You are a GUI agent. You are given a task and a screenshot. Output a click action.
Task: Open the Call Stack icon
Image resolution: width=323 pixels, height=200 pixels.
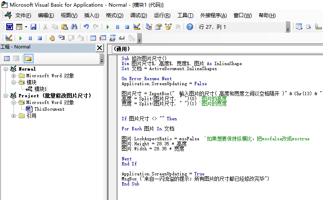[x=131, y=38]
